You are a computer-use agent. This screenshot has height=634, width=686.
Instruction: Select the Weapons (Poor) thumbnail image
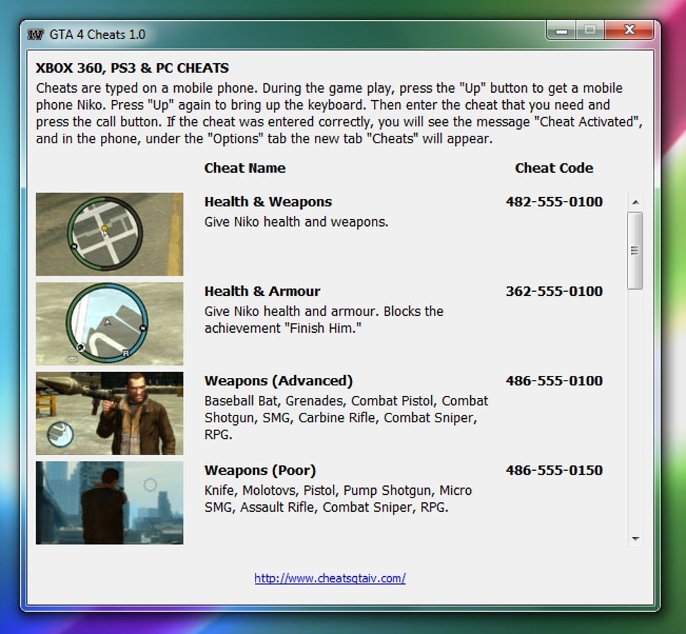coord(110,503)
